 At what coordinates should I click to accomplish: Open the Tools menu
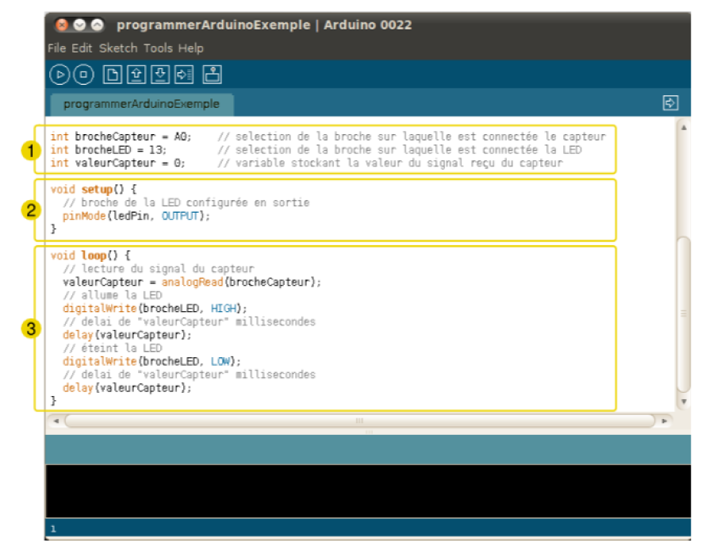tap(159, 48)
